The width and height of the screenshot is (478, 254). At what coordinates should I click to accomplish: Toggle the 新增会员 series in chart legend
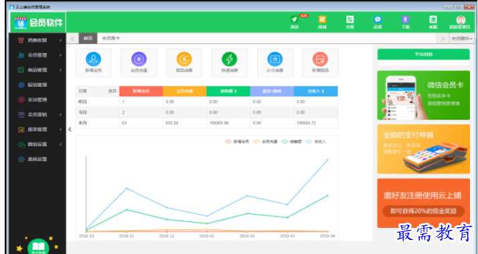click(x=237, y=142)
